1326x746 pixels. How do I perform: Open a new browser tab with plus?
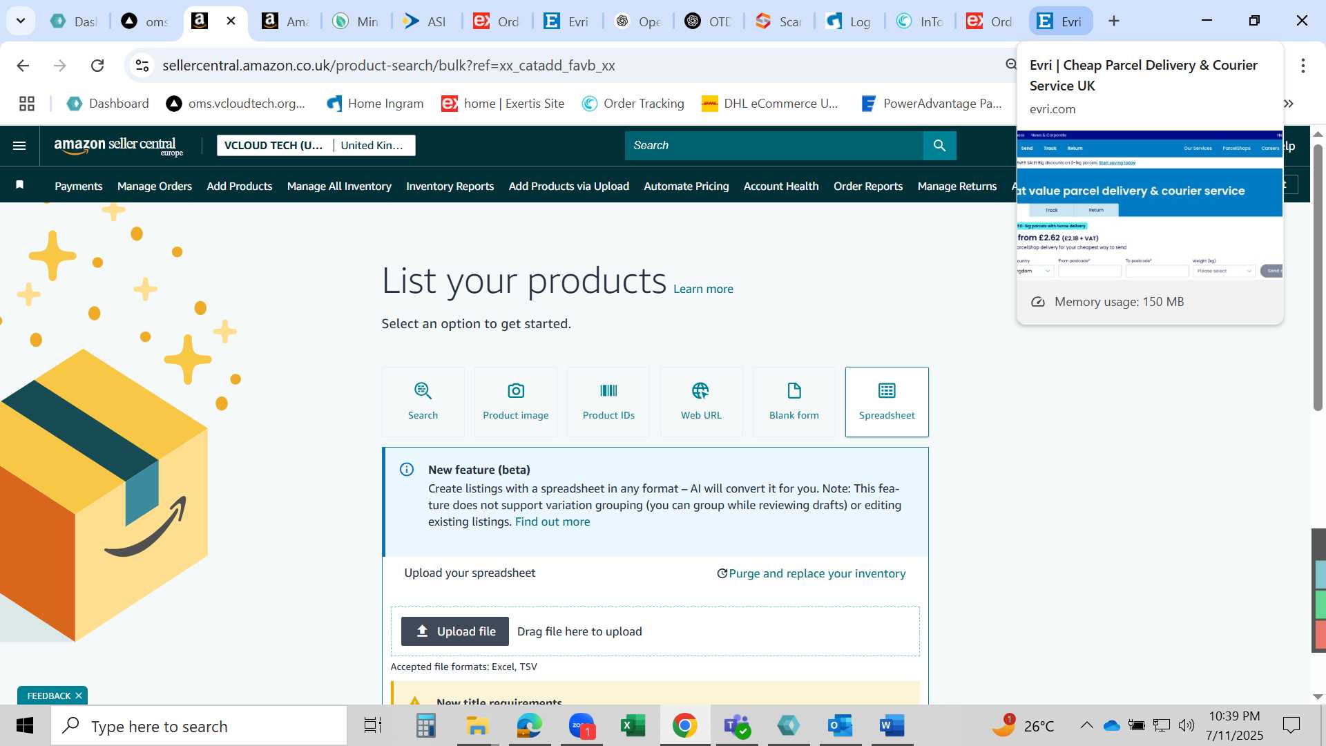[x=1113, y=21]
